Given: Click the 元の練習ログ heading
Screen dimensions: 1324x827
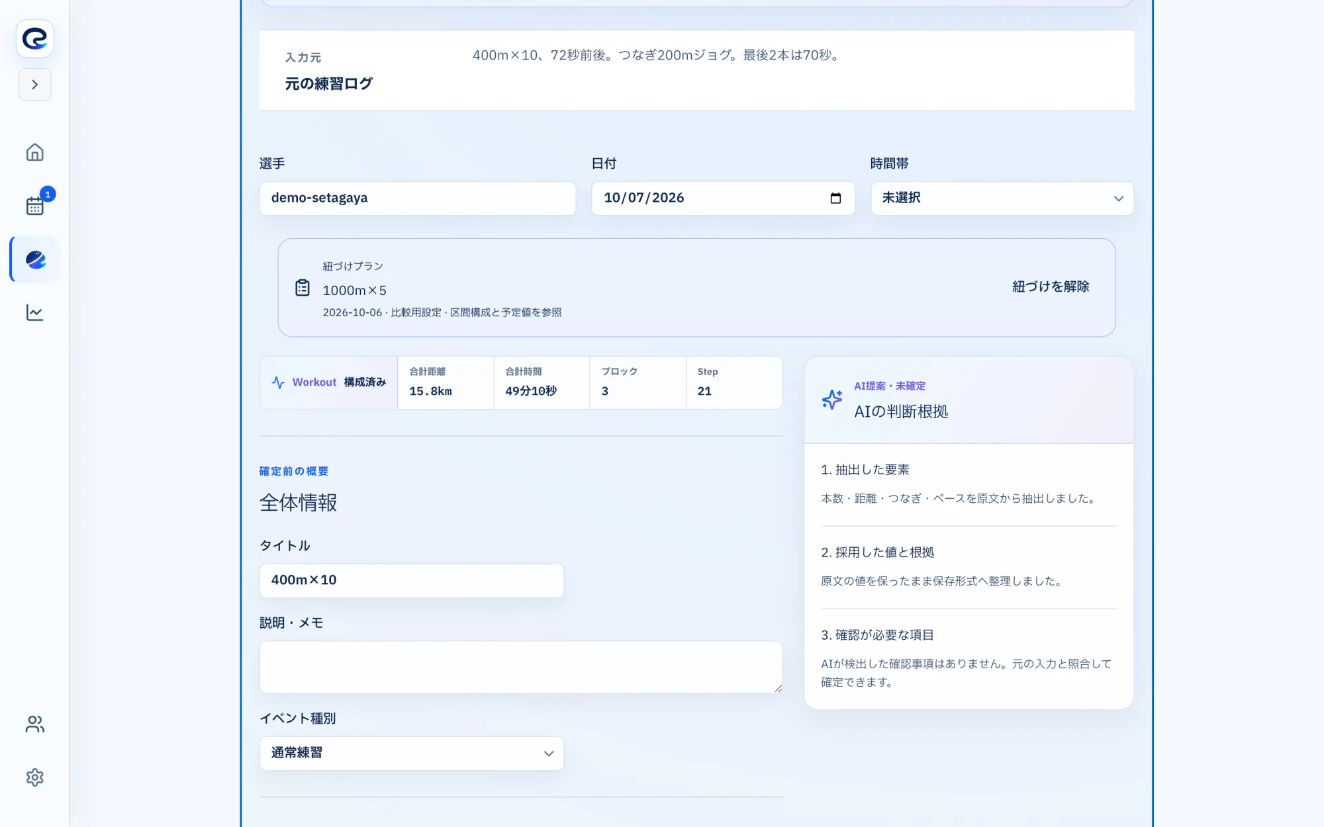Looking at the screenshot, I should [x=328, y=84].
